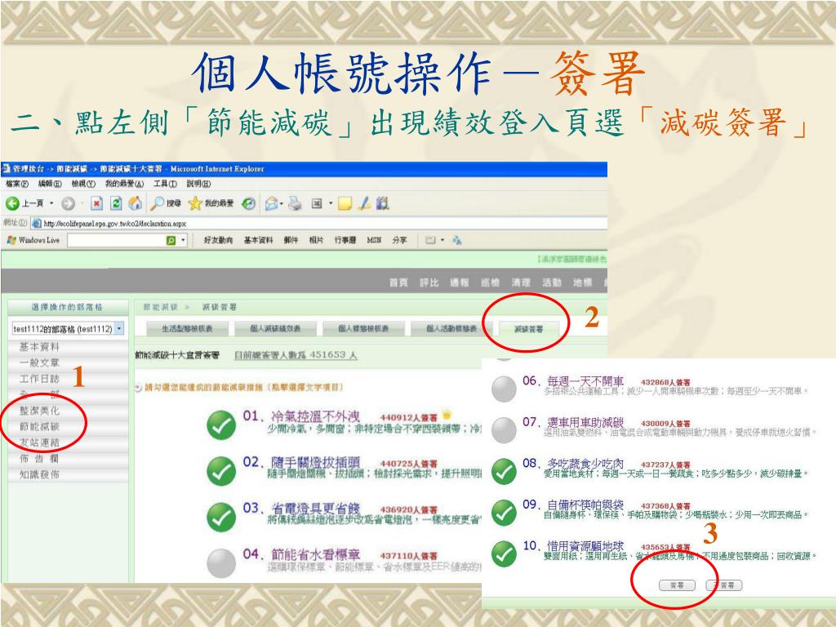Click the History clock icon
This screenshot has height=627, width=836.
(248, 203)
